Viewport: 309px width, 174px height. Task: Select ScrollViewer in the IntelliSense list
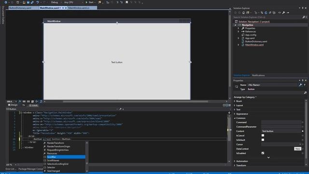tap(64, 160)
